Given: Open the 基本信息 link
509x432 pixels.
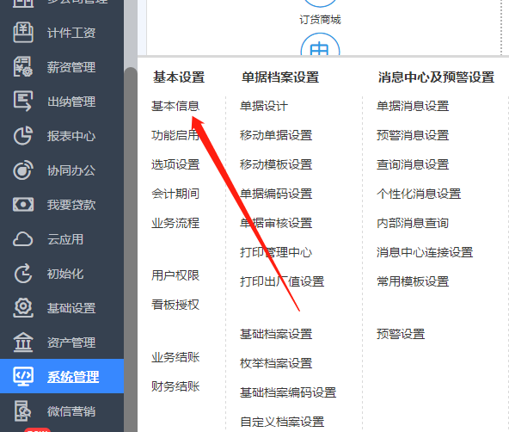Looking at the screenshot, I should pos(175,106).
